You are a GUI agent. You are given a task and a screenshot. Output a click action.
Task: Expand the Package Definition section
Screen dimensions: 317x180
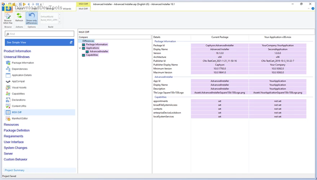pyautogui.click(x=17, y=131)
